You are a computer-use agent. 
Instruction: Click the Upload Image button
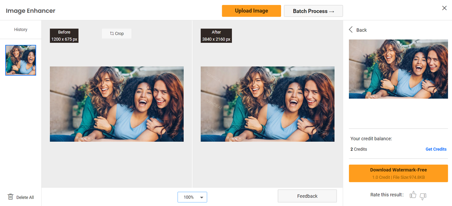tap(251, 11)
